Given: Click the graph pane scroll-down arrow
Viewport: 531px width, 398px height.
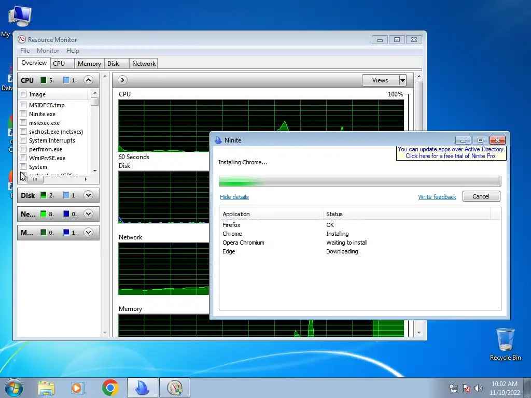Looking at the screenshot, I should tap(419, 333).
